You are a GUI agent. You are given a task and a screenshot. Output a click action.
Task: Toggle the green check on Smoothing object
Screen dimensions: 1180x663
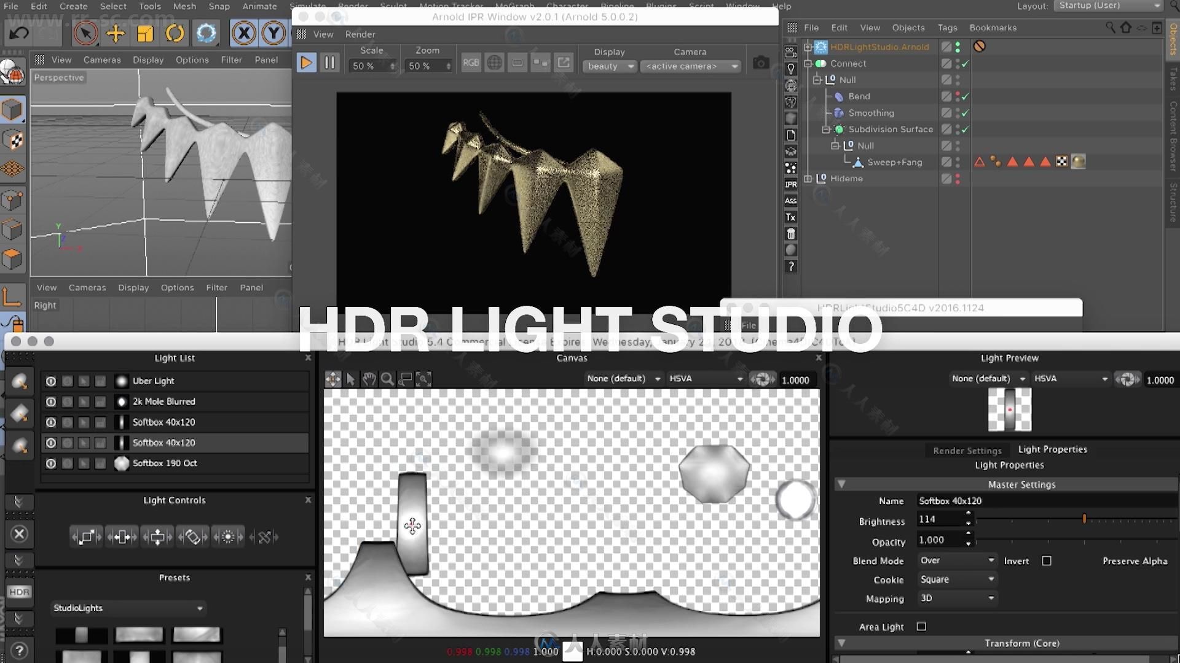tap(965, 113)
